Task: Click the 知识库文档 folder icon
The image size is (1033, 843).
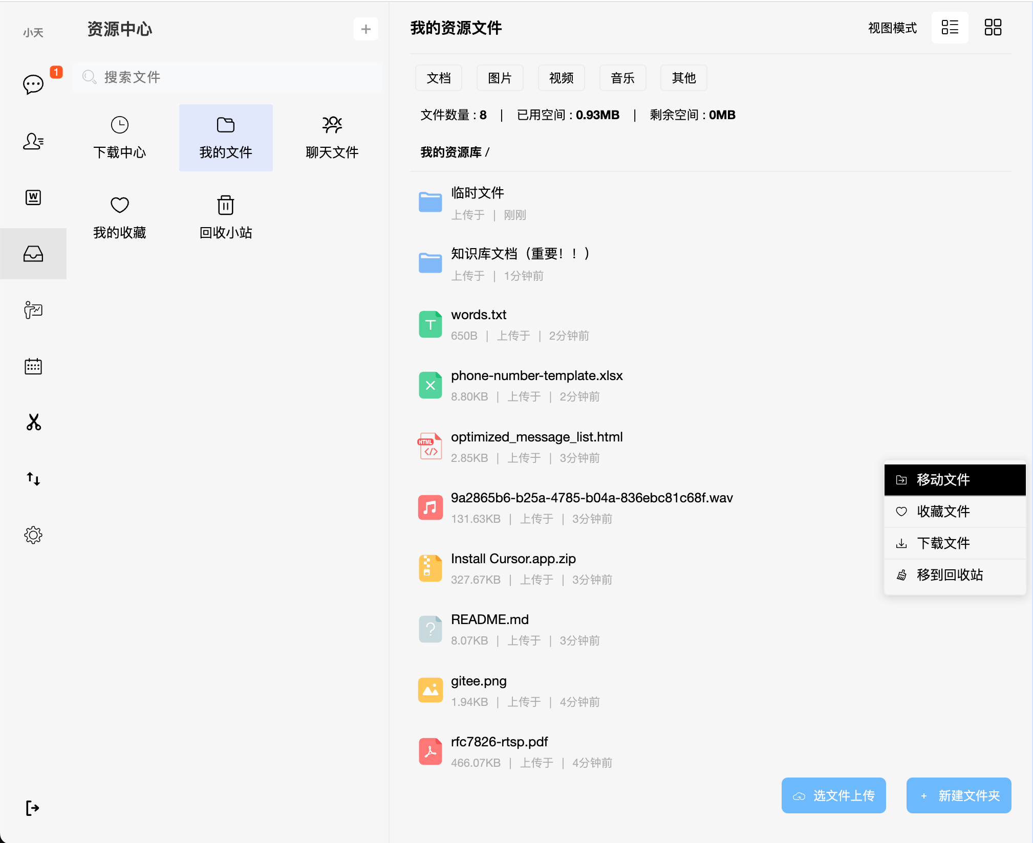Action: point(431,263)
